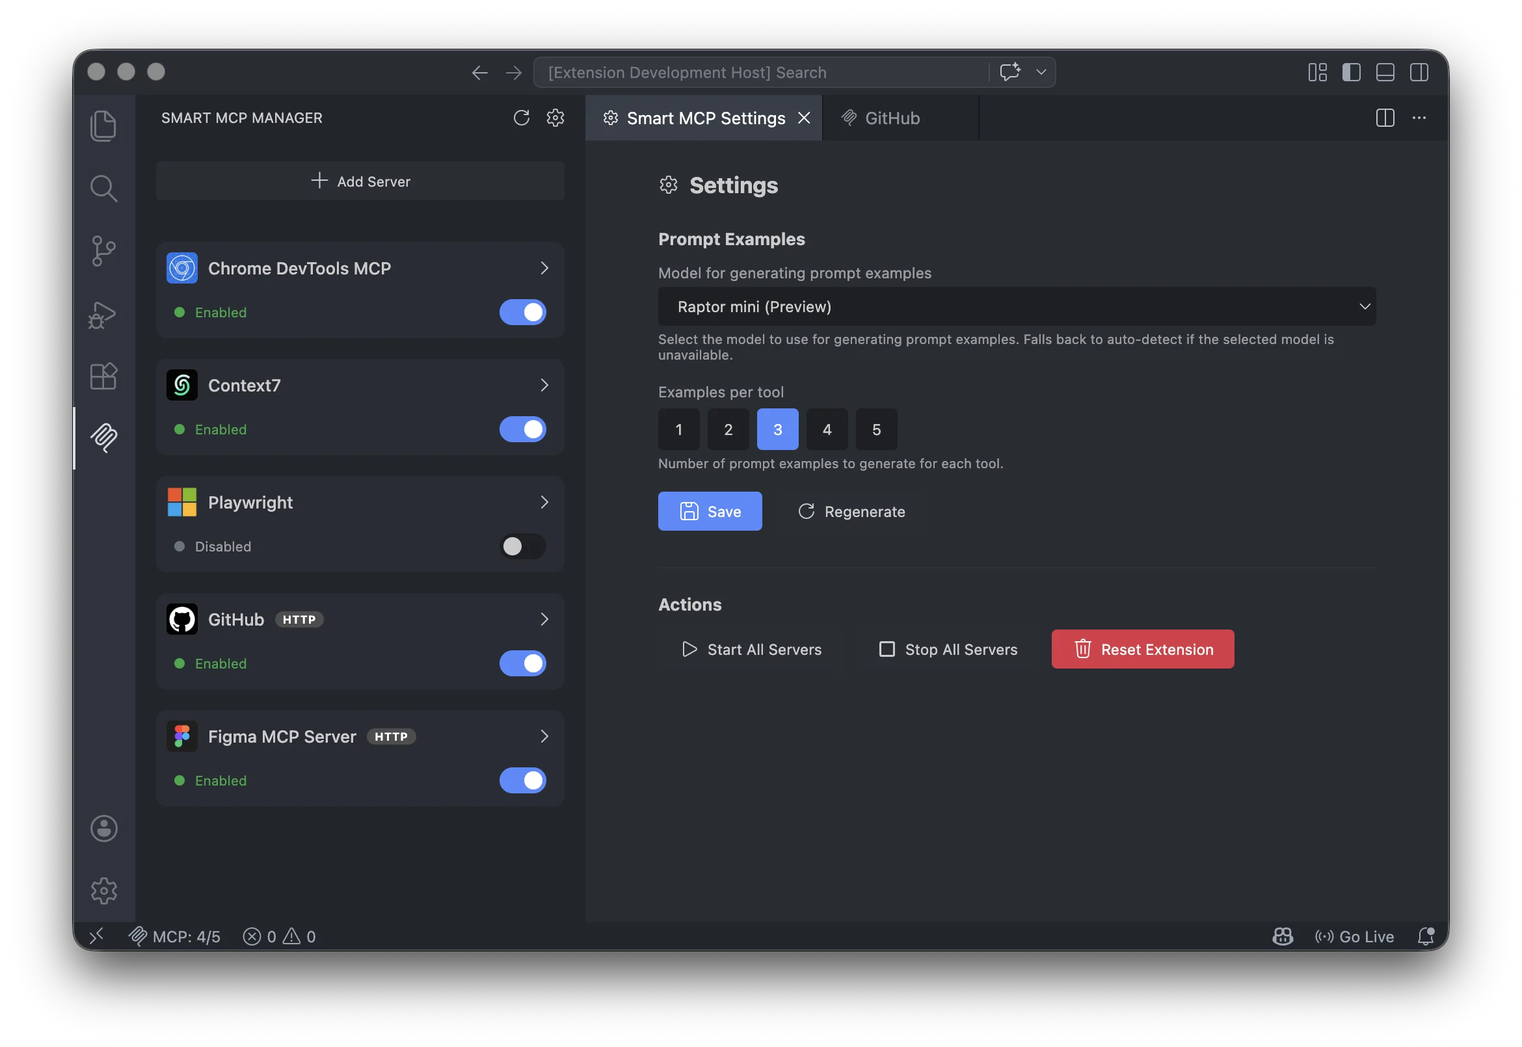1522x1047 pixels.
Task: Click the Copilot icon in the status bar
Action: (1283, 936)
